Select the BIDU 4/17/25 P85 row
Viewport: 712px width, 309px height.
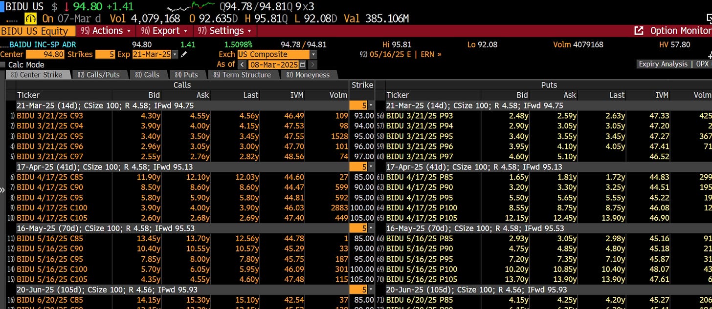point(544,177)
